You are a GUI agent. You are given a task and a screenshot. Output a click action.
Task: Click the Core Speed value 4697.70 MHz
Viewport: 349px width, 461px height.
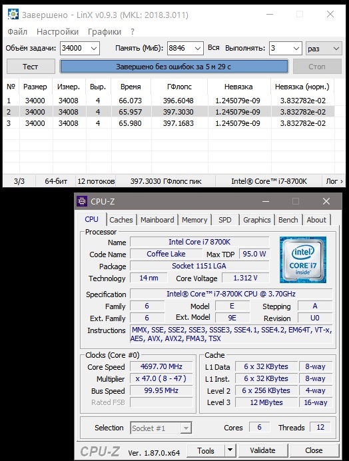coord(161,366)
